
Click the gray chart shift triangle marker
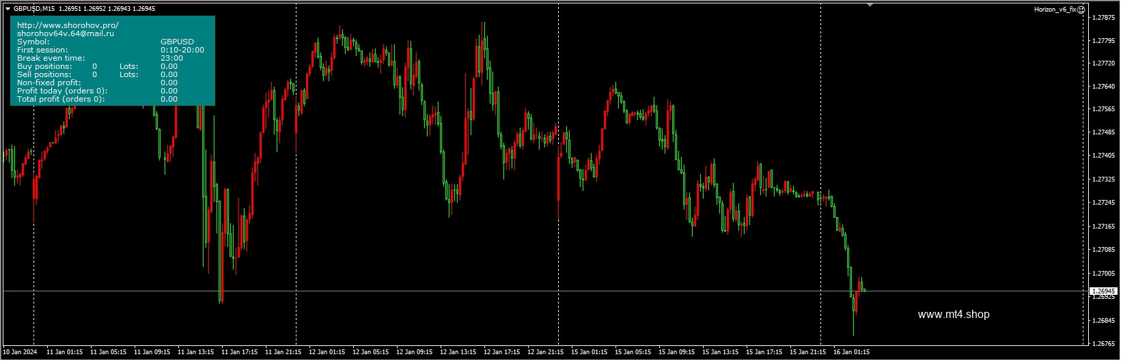[870, 5]
